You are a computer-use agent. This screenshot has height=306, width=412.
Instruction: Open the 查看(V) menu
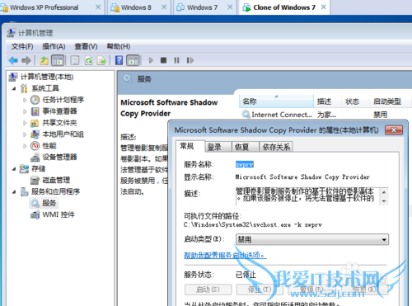coord(86,46)
